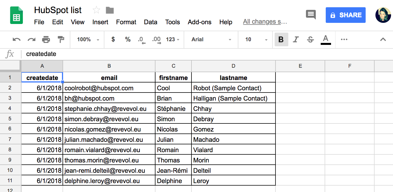The image size is (393, 192).
Task: Decrease decimal places
Action: (142, 40)
